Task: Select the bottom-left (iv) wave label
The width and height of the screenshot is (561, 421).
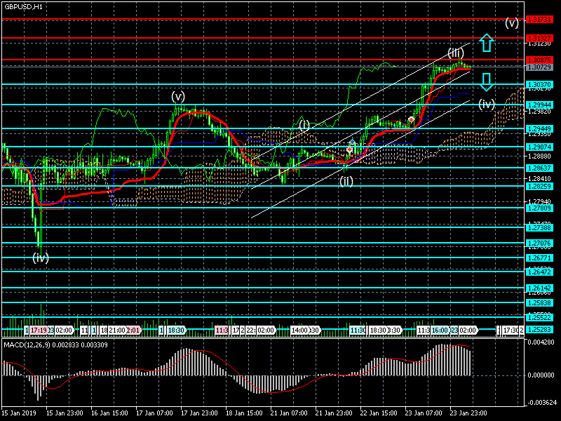Action: pyautogui.click(x=41, y=258)
